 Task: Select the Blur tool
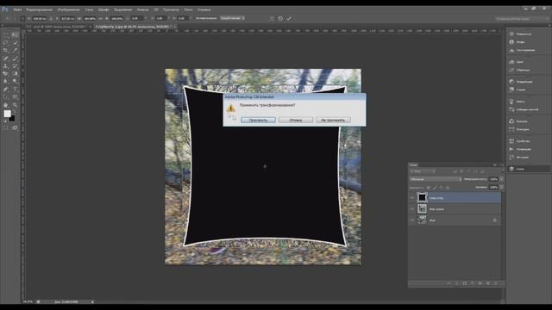6,82
